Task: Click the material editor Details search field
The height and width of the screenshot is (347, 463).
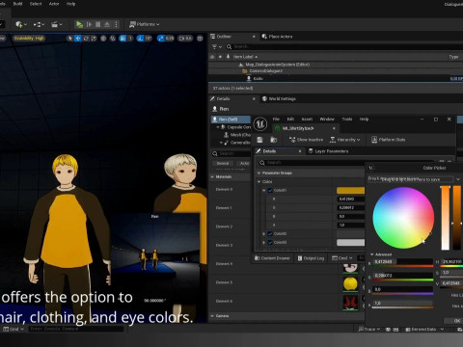Action: point(345,163)
